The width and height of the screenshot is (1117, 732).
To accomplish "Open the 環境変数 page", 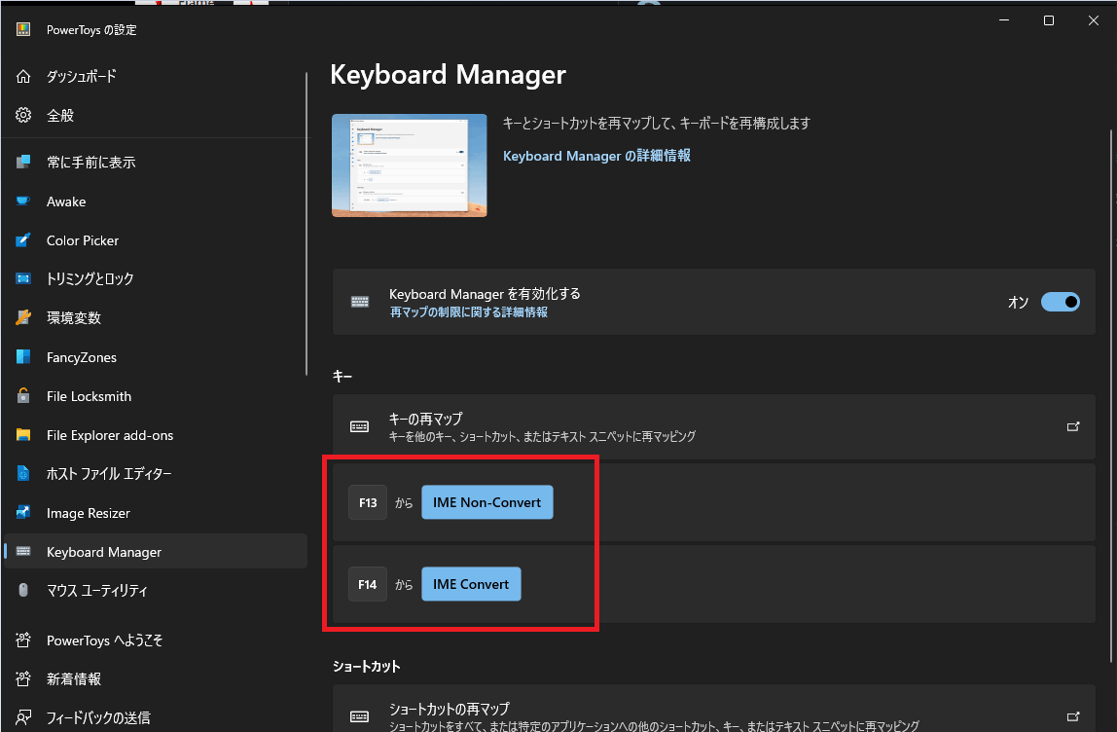I will pyautogui.click(x=156, y=318).
